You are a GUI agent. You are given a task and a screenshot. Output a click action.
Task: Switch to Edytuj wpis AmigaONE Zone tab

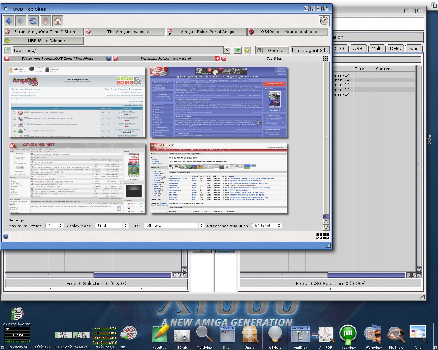pyautogui.click(x=57, y=59)
